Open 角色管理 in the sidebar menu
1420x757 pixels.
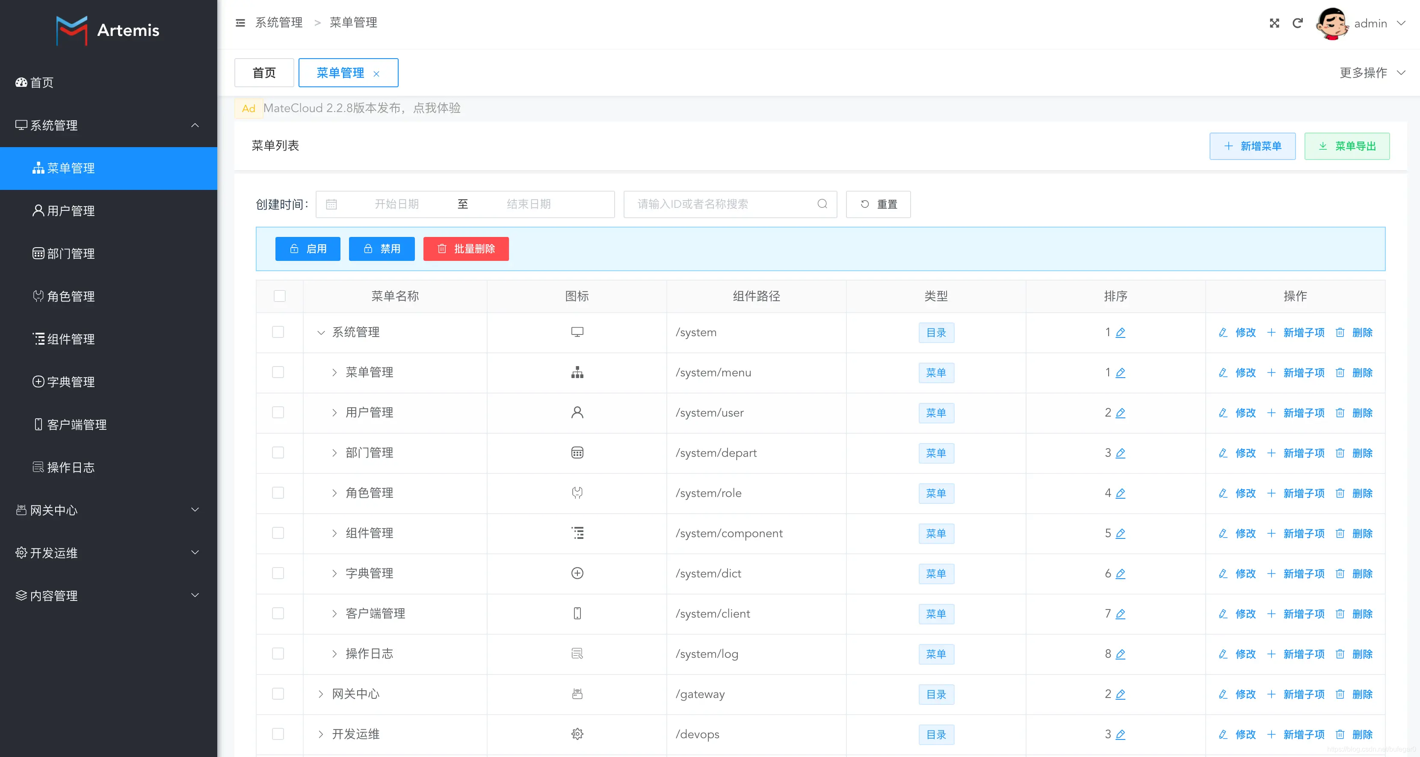click(71, 296)
